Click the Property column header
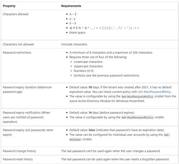 coord(9,6)
